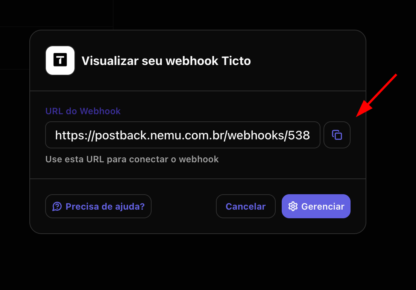Click the title Visualizar seu webhook Ticto

pos(166,61)
